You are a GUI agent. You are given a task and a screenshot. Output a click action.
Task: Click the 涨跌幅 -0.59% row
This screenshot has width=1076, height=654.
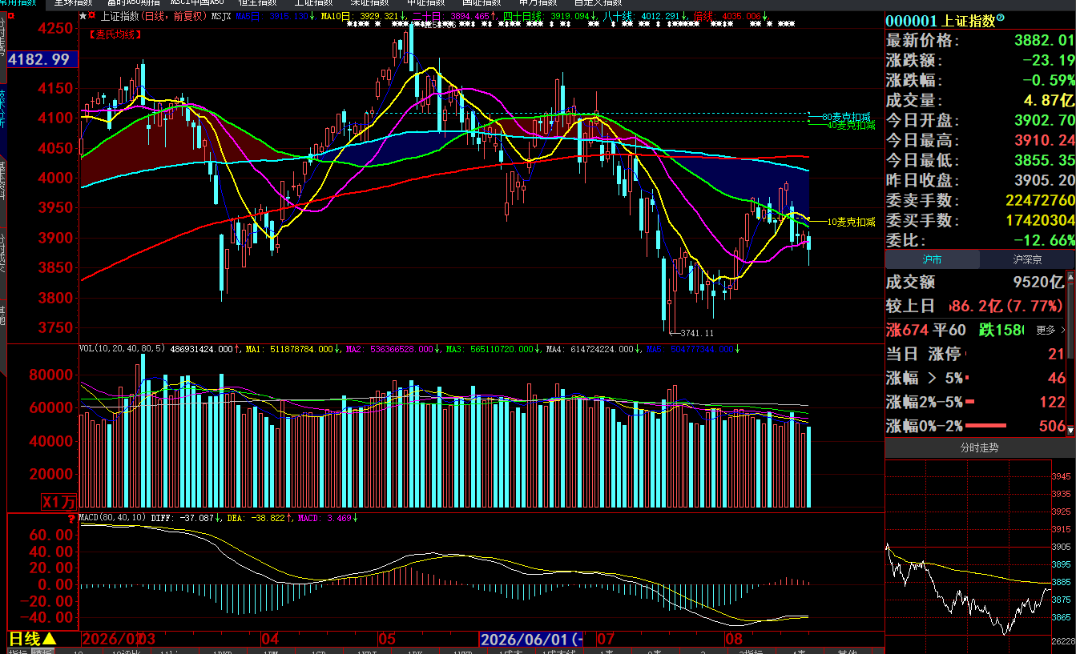980,80
